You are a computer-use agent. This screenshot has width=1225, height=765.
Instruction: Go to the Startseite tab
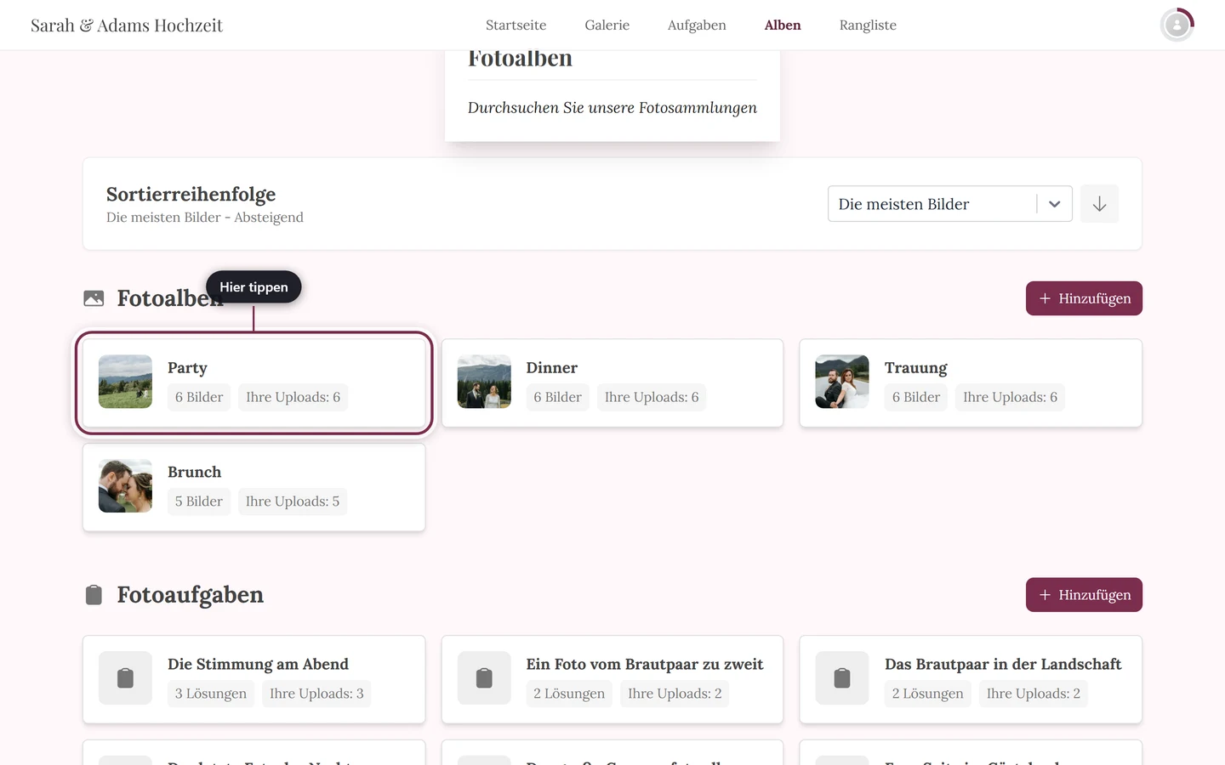point(516,25)
